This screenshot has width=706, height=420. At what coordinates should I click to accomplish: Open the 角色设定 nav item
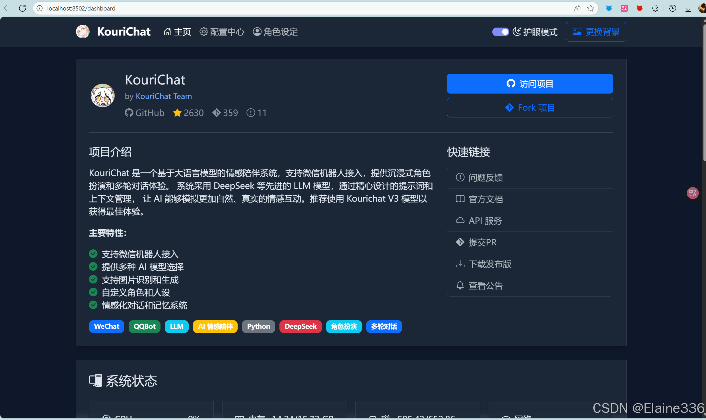point(275,32)
